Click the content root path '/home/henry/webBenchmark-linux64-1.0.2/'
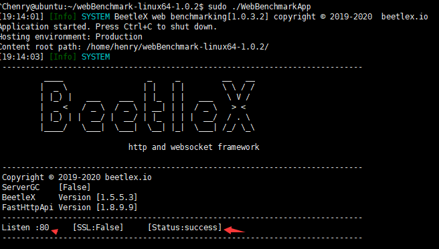 (177, 47)
